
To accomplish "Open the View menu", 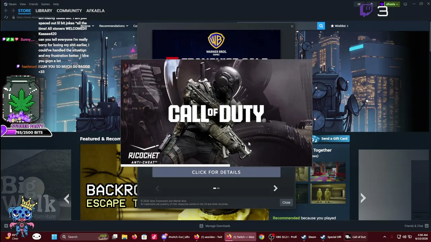I will [23, 4].
